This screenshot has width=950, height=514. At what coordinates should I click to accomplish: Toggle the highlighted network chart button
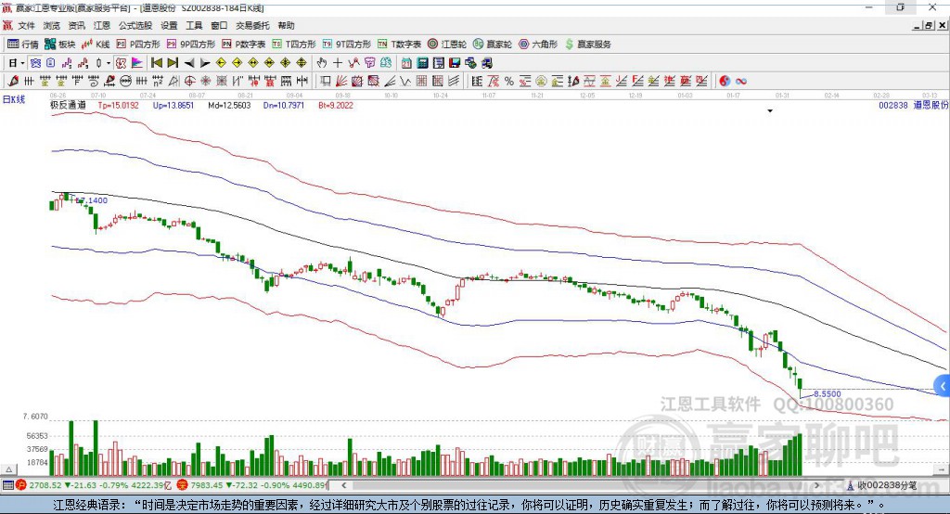pyautogui.click(x=35, y=63)
